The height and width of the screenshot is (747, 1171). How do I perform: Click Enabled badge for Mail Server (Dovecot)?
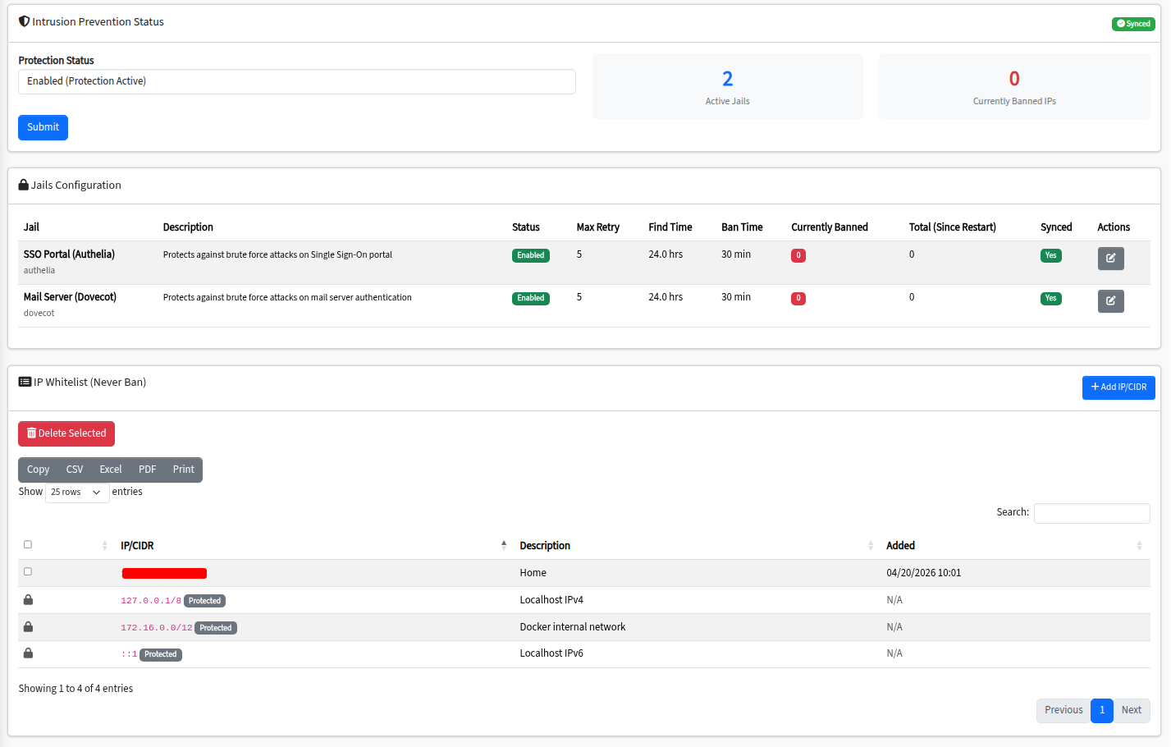coord(531,298)
